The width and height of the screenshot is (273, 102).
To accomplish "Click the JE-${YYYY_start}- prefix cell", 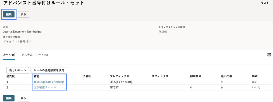I will pyautogui.click(x=121, y=82).
